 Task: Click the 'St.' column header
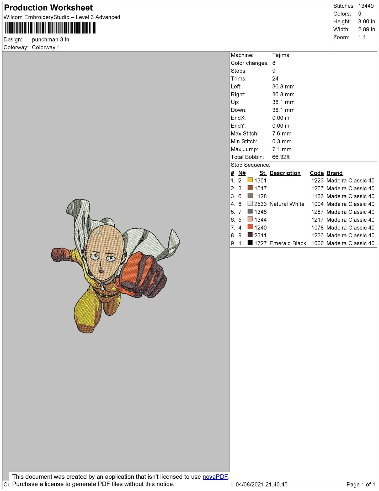(263, 173)
